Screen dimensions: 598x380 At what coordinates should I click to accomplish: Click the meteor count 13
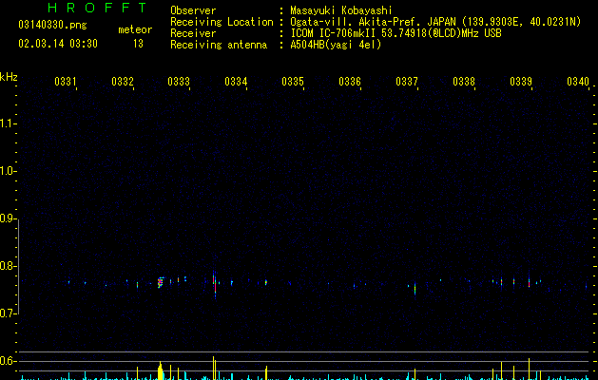[138, 44]
